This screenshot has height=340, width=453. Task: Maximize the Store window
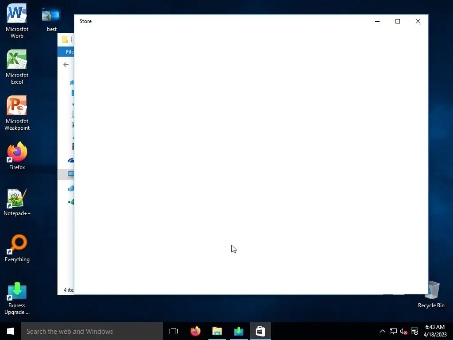click(x=398, y=21)
